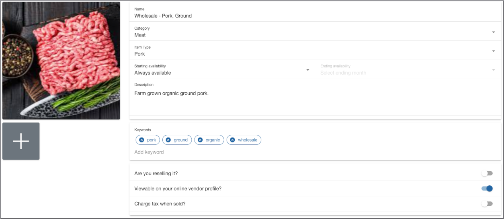
Task: Turn on charge tax when sold
Action: (x=487, y=204)
